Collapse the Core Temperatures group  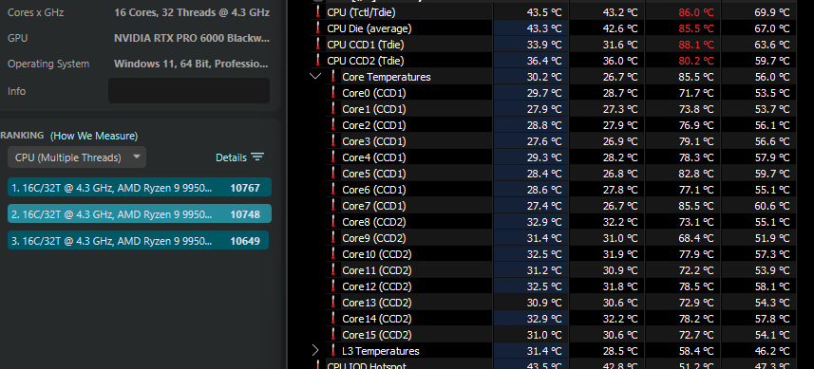pyautogui.click(x=315, y=77)
